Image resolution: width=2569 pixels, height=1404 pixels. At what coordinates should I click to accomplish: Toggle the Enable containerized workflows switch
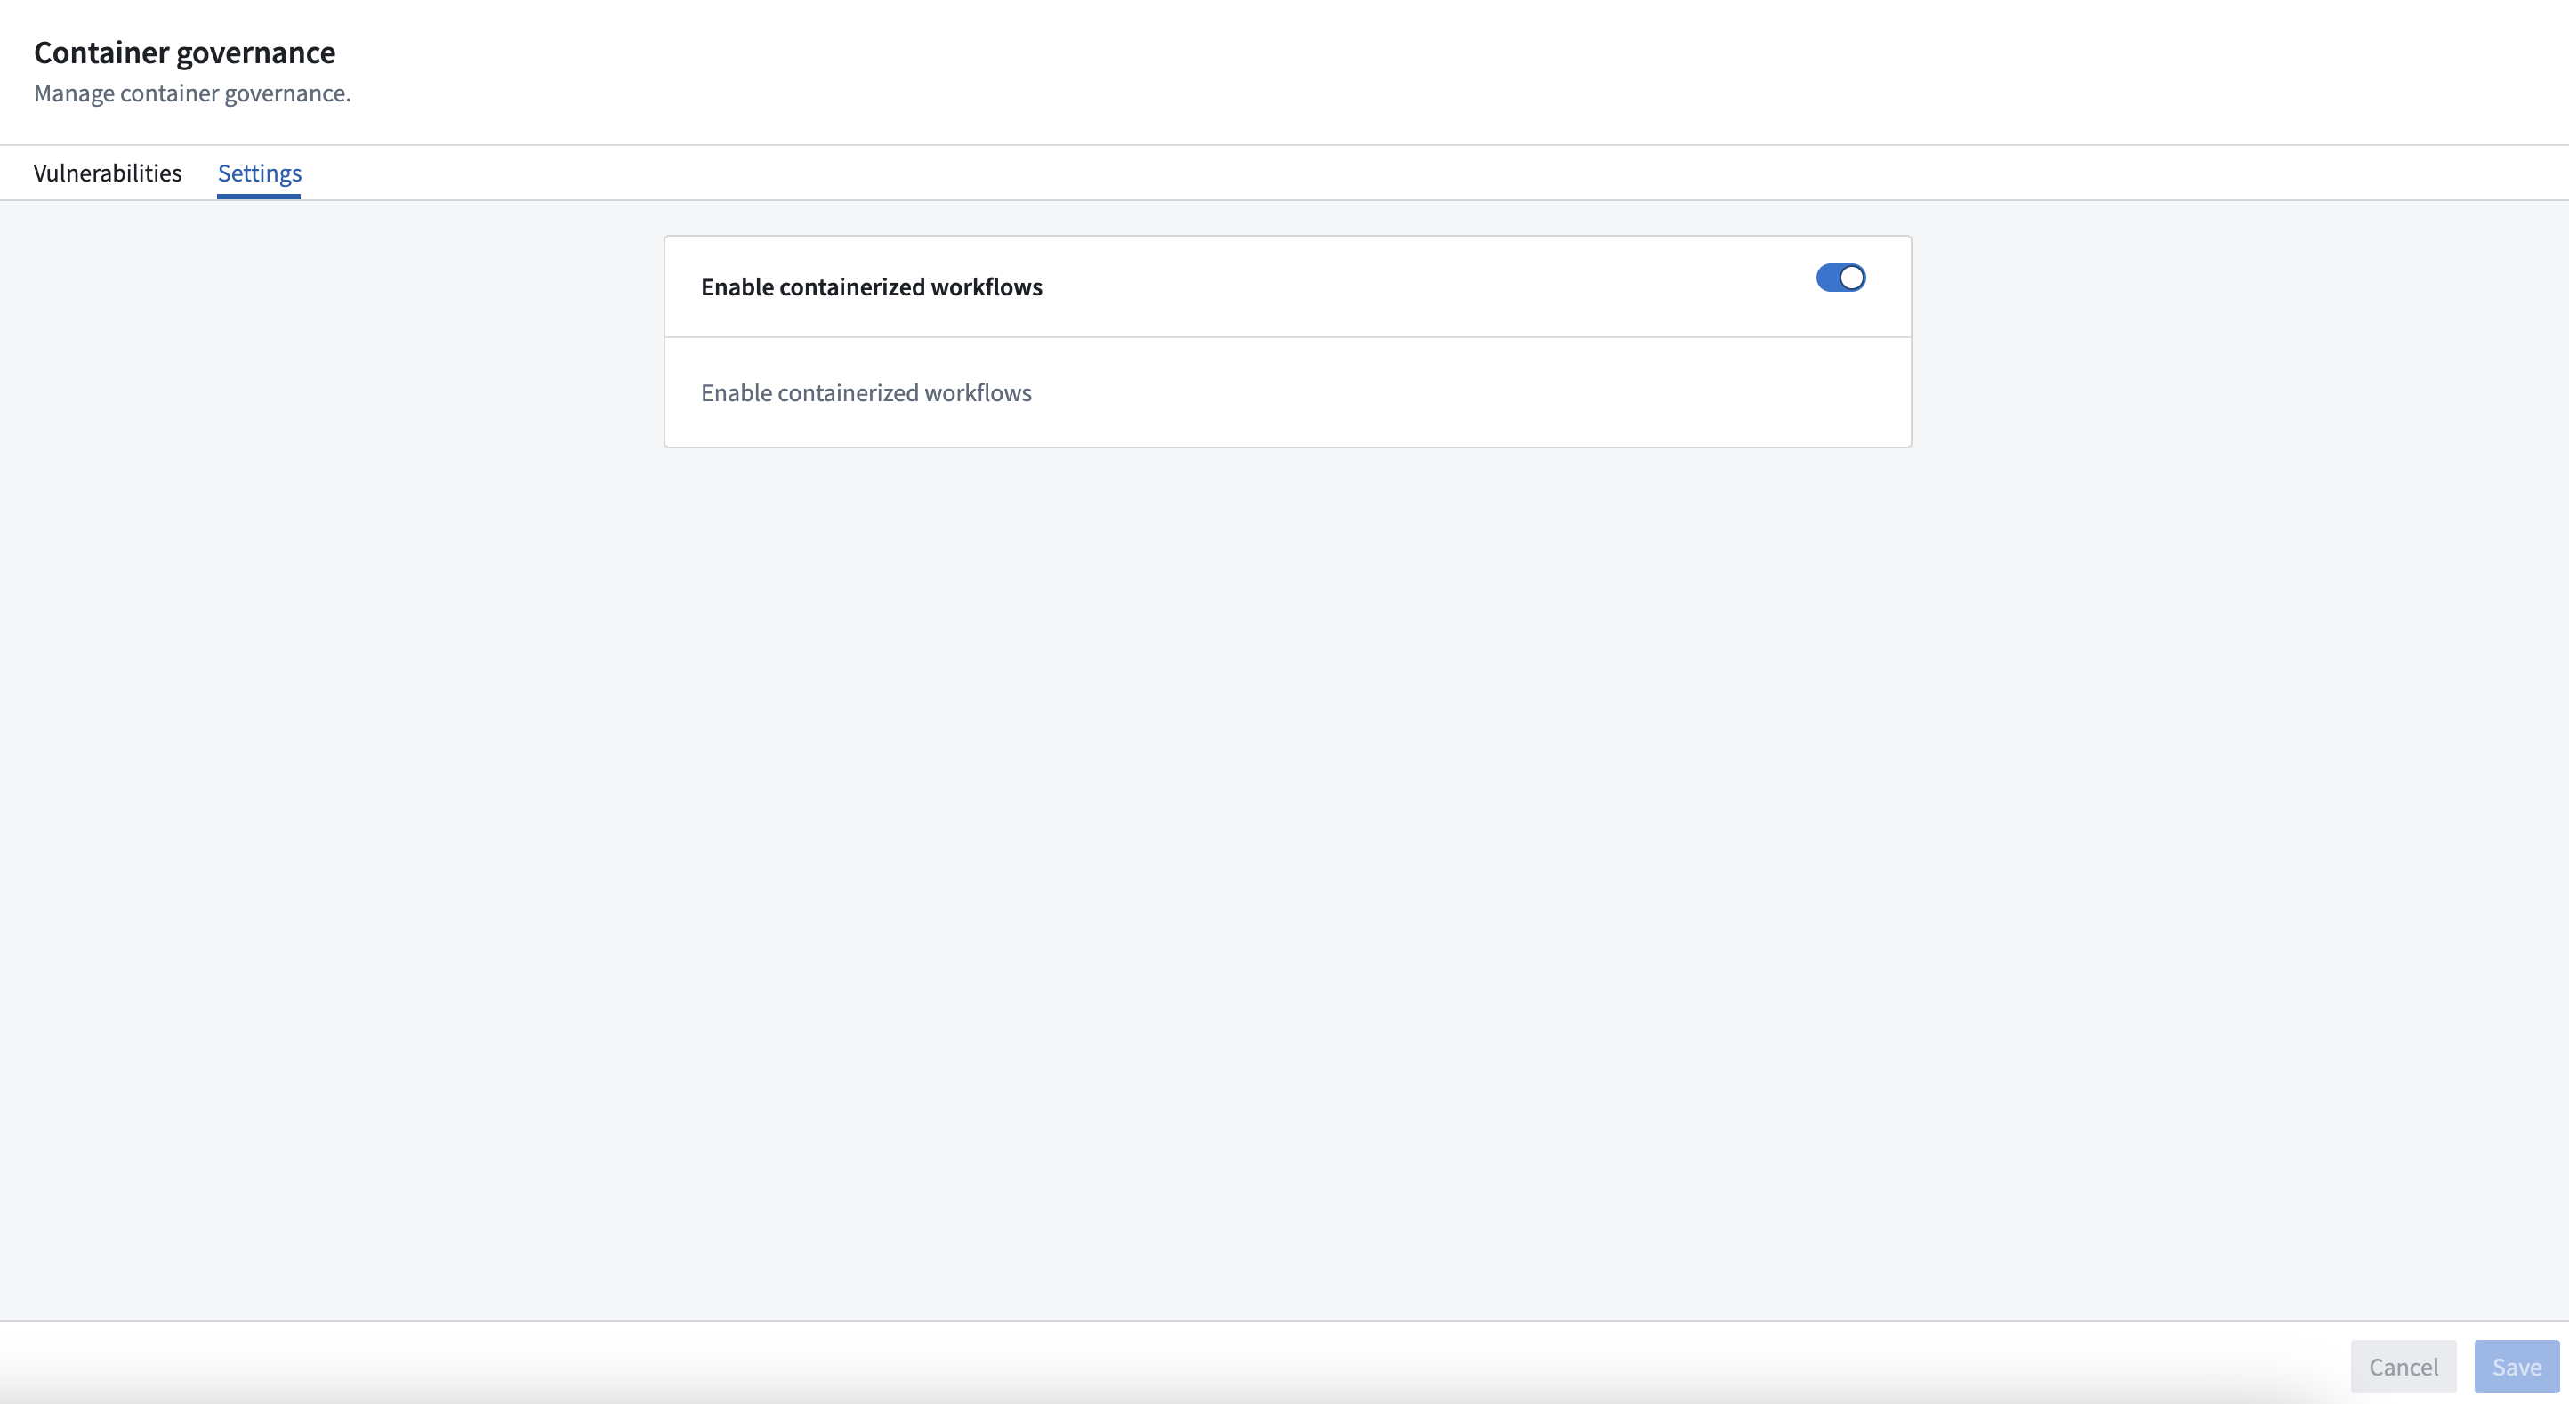pos(1840,278)
